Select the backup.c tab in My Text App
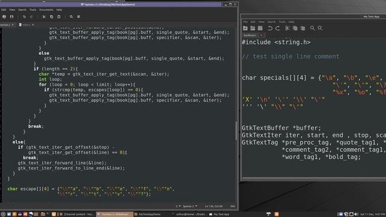The width and height of the screenshot is (386, 217). (250, 35)
